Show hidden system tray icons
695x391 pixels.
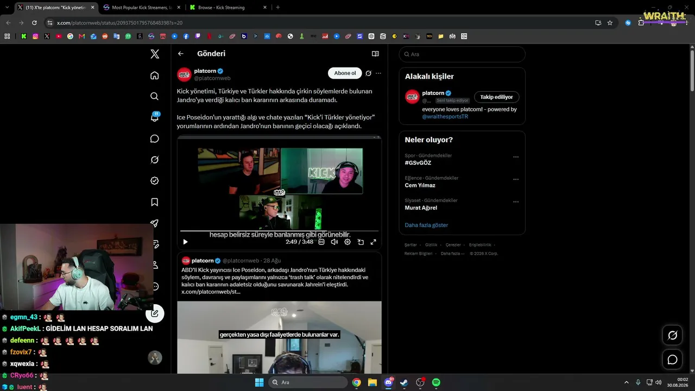pos(626,382)
